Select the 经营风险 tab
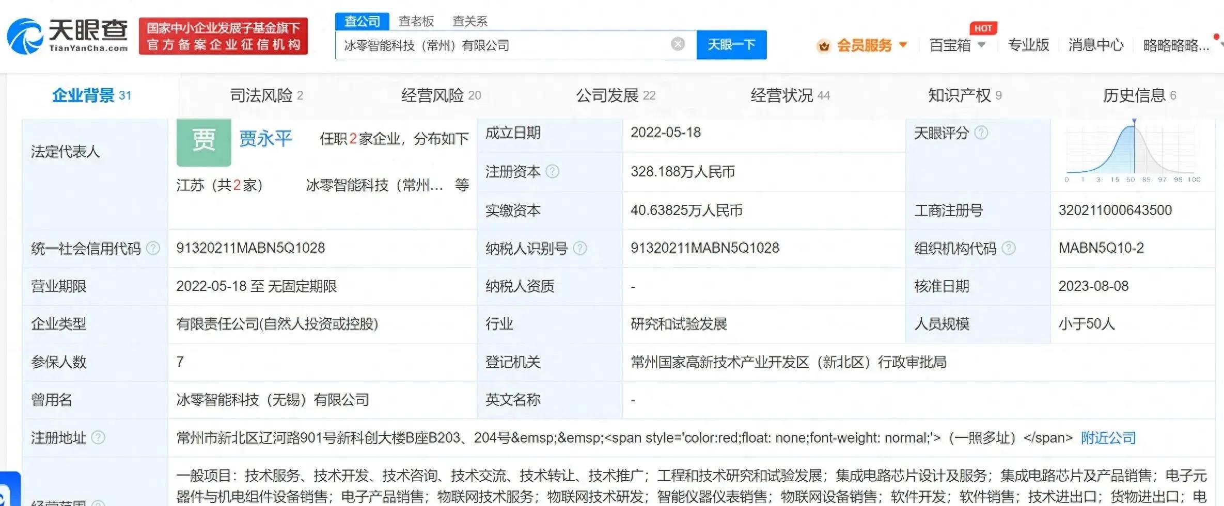The image size is (1224, 506). pos(441,95)
